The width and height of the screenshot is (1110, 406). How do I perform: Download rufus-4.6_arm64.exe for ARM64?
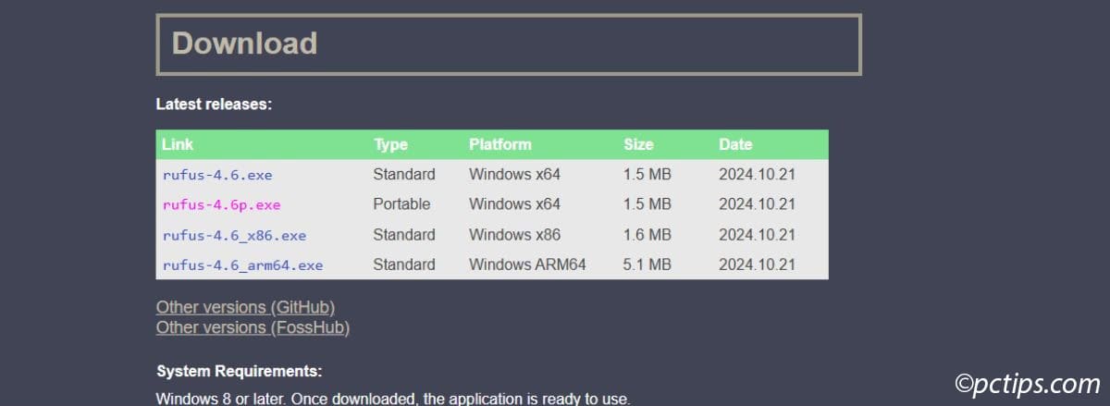242,265
